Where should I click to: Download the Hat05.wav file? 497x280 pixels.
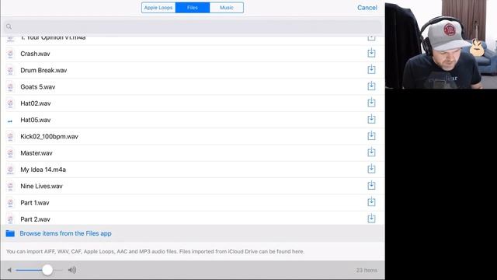coord(371,119)
